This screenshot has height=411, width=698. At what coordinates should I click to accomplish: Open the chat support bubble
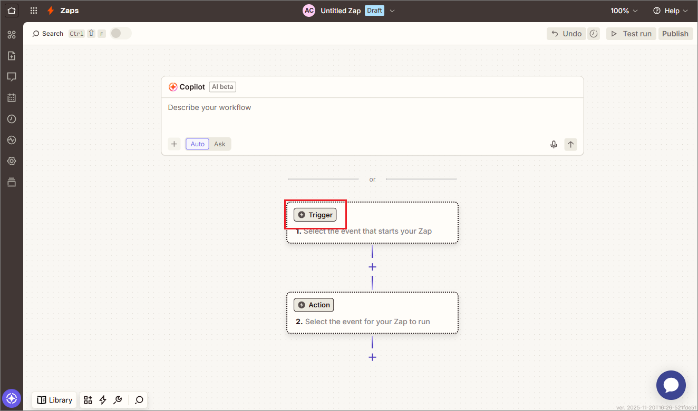click(671, 385)
